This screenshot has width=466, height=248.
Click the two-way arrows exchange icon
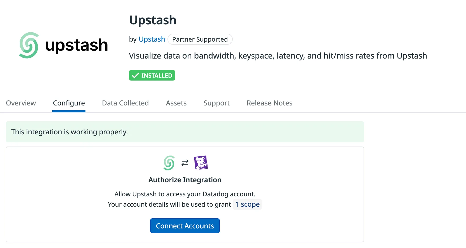(185, 163)
